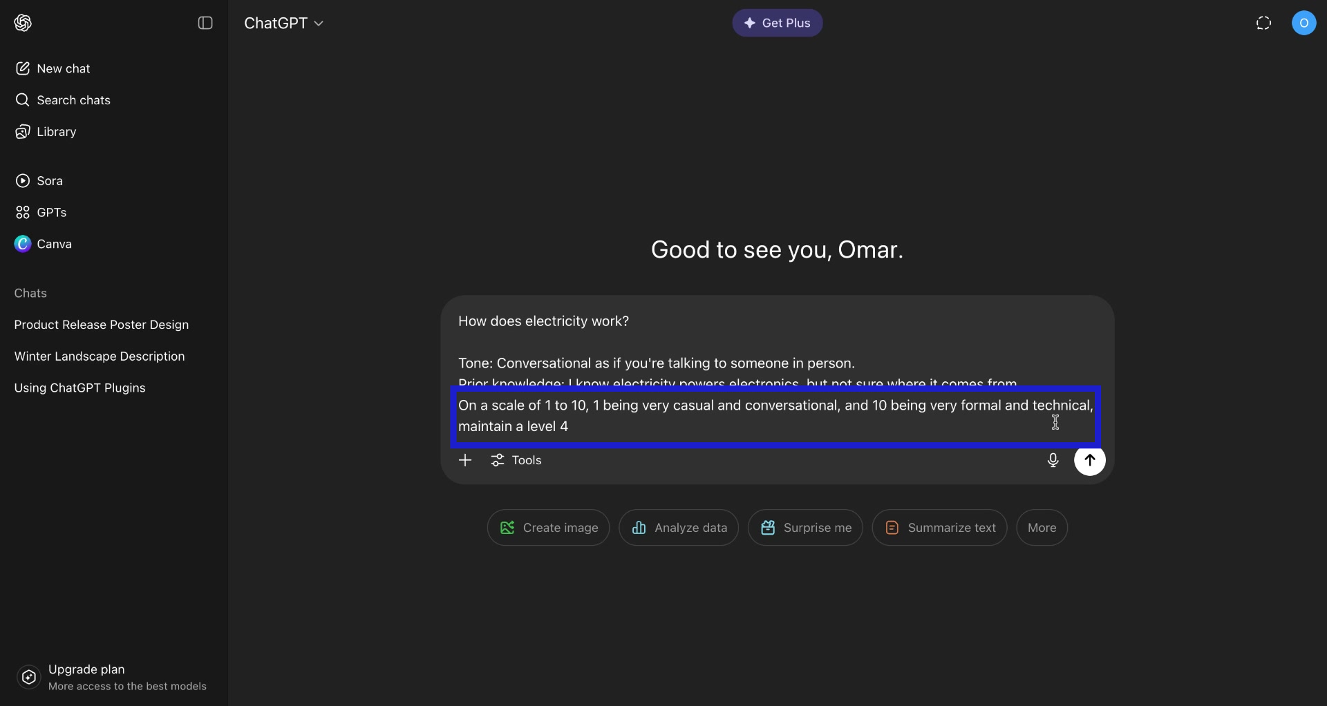Viewport: 1327px width, 706px height.
Task: Open the Tools toggle in the composer
Action: (x=516, y=461)
